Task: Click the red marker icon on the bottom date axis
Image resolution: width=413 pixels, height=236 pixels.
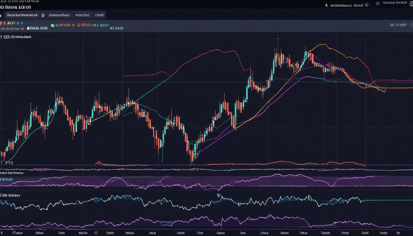Action: (x=96, y=233)
